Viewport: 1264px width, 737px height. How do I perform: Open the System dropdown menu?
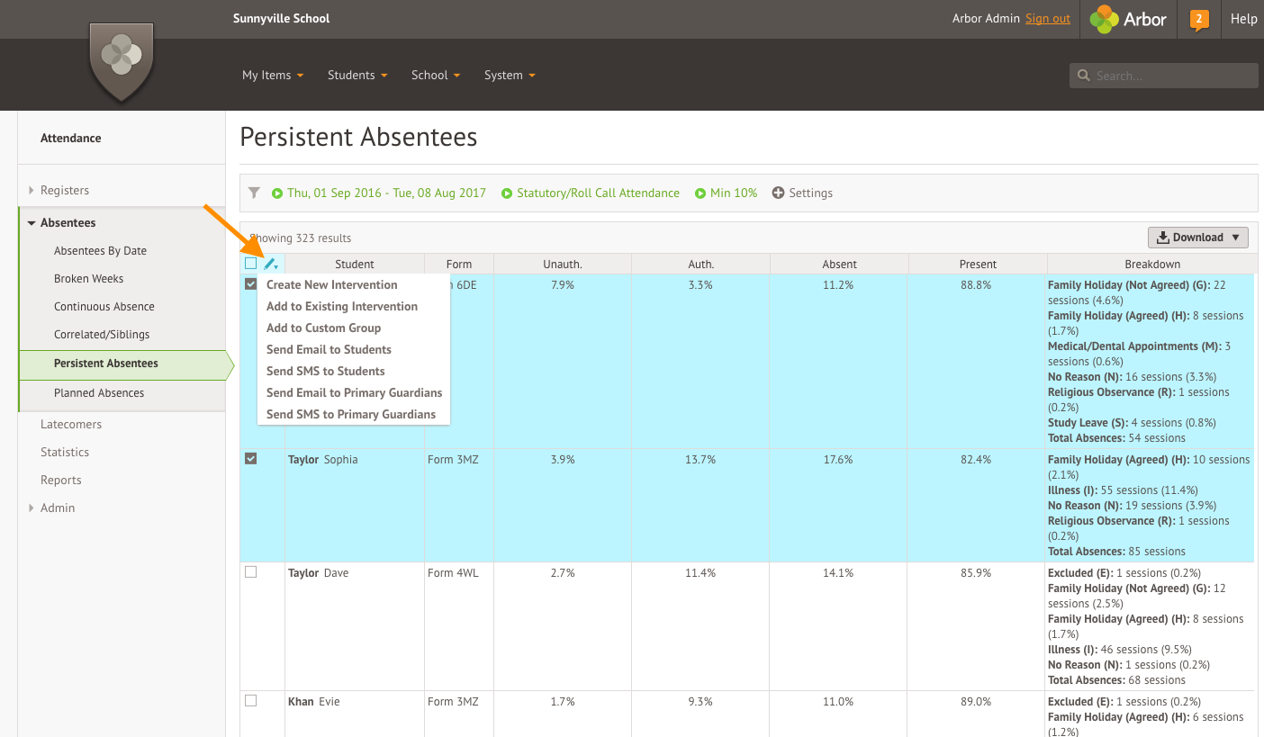[510, 76]
